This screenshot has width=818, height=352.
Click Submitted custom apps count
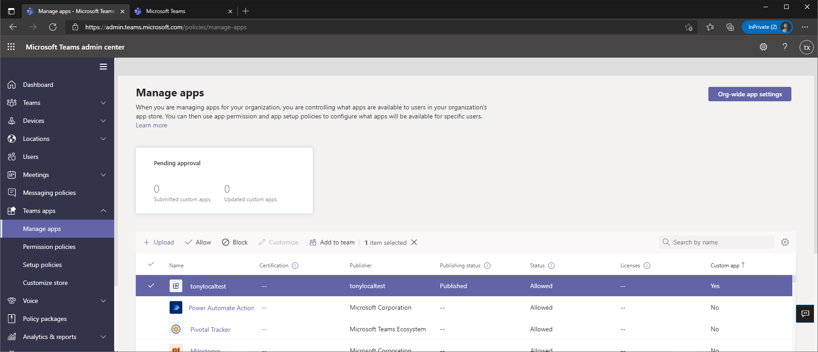157,189
